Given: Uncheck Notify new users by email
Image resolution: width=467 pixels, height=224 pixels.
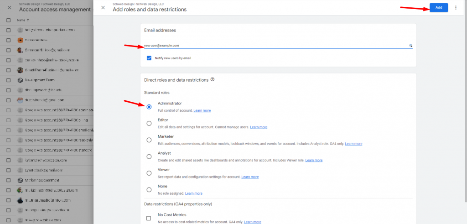Looking at the screenshot, I should pyautogui.click(x=149, y=58).
